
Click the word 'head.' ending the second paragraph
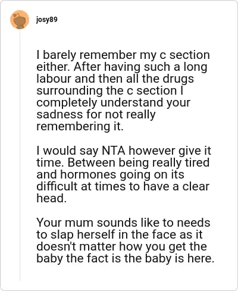pyautogui.click(x=51, y=198)
